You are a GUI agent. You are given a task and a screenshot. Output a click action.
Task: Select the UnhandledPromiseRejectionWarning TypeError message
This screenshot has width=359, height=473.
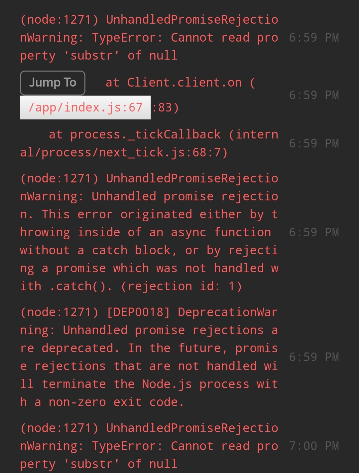pyautogui.click(x=149, y=37)
